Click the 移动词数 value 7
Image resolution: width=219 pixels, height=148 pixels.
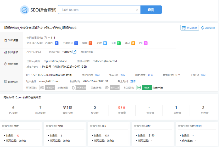[40, 108]
